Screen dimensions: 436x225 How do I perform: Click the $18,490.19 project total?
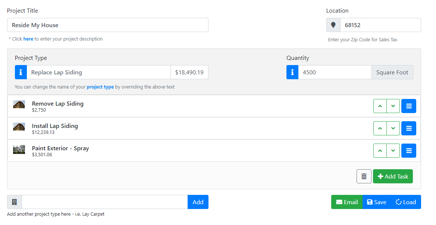point(189,73)
